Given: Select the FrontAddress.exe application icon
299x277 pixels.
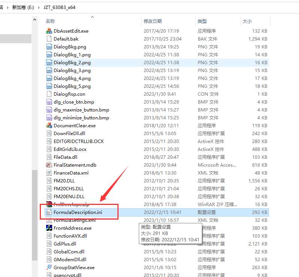Looking at the screenshot, I should pyautogui.click(x=49, y=228).
